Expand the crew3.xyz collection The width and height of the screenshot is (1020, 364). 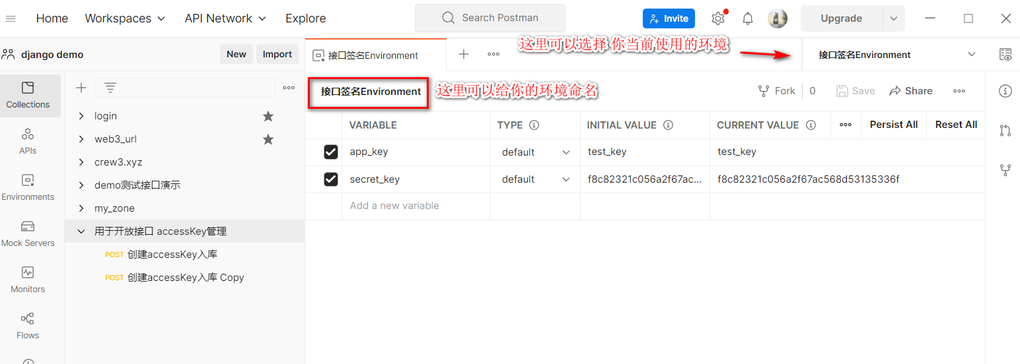pos(81,162)
